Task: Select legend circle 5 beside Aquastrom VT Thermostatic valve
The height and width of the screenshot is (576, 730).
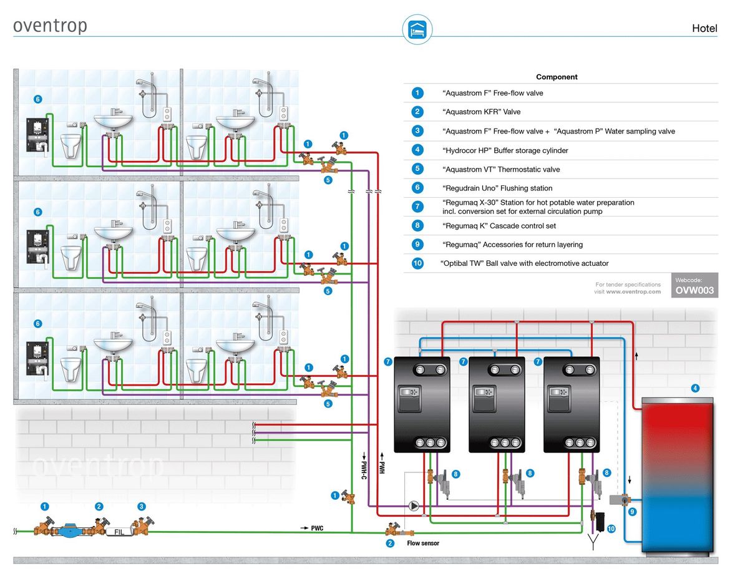Action: pos(417,168)
